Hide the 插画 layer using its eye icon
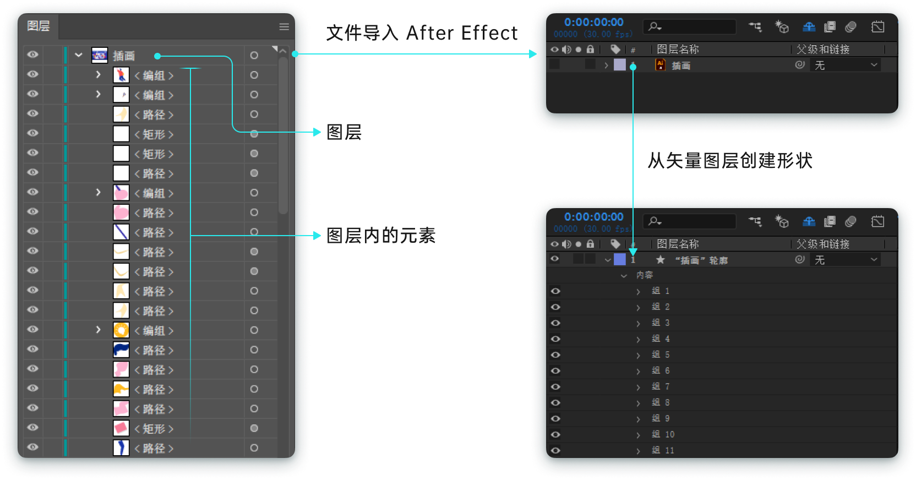The image size is (916, 480). pyautogui.click(x=33, y=54)
